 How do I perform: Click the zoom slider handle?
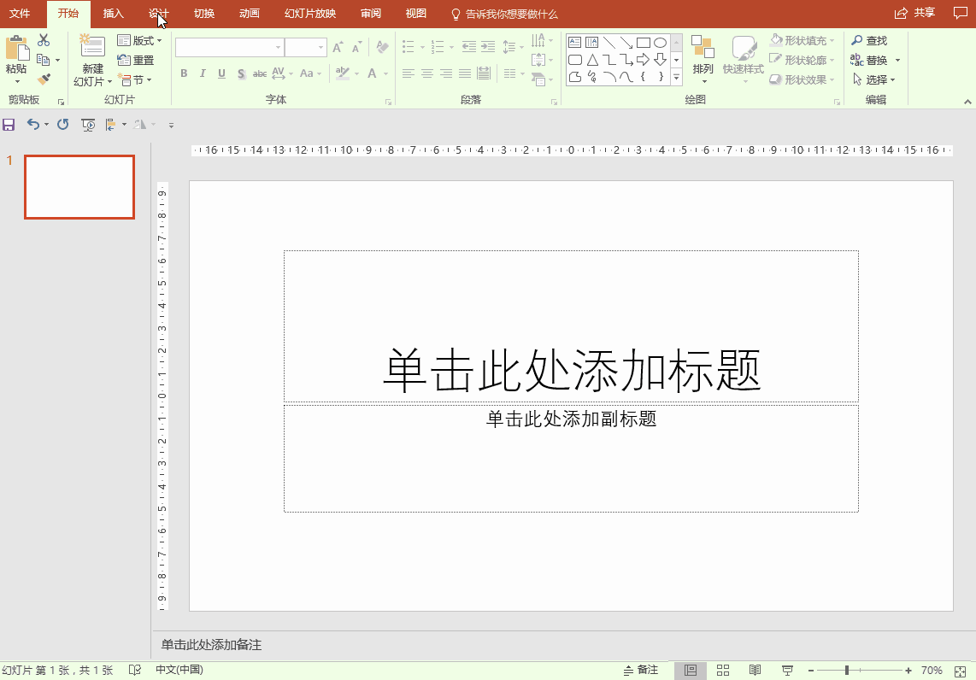pos(846,671)
